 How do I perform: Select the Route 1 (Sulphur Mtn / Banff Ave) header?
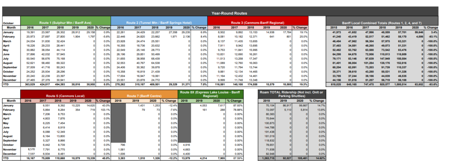tap(65, 21)
